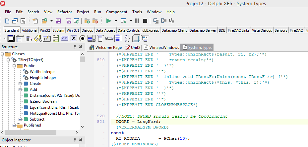Select the TCheckBox component icon

click(x=74, y=38)
